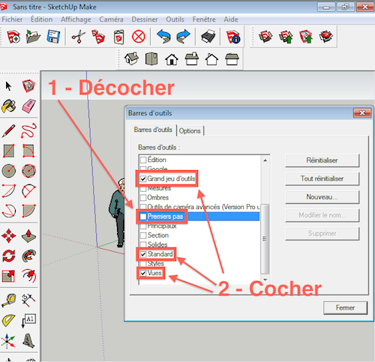Choose the Select arrow tool
The image size is (375, 362).
(8, 86)
